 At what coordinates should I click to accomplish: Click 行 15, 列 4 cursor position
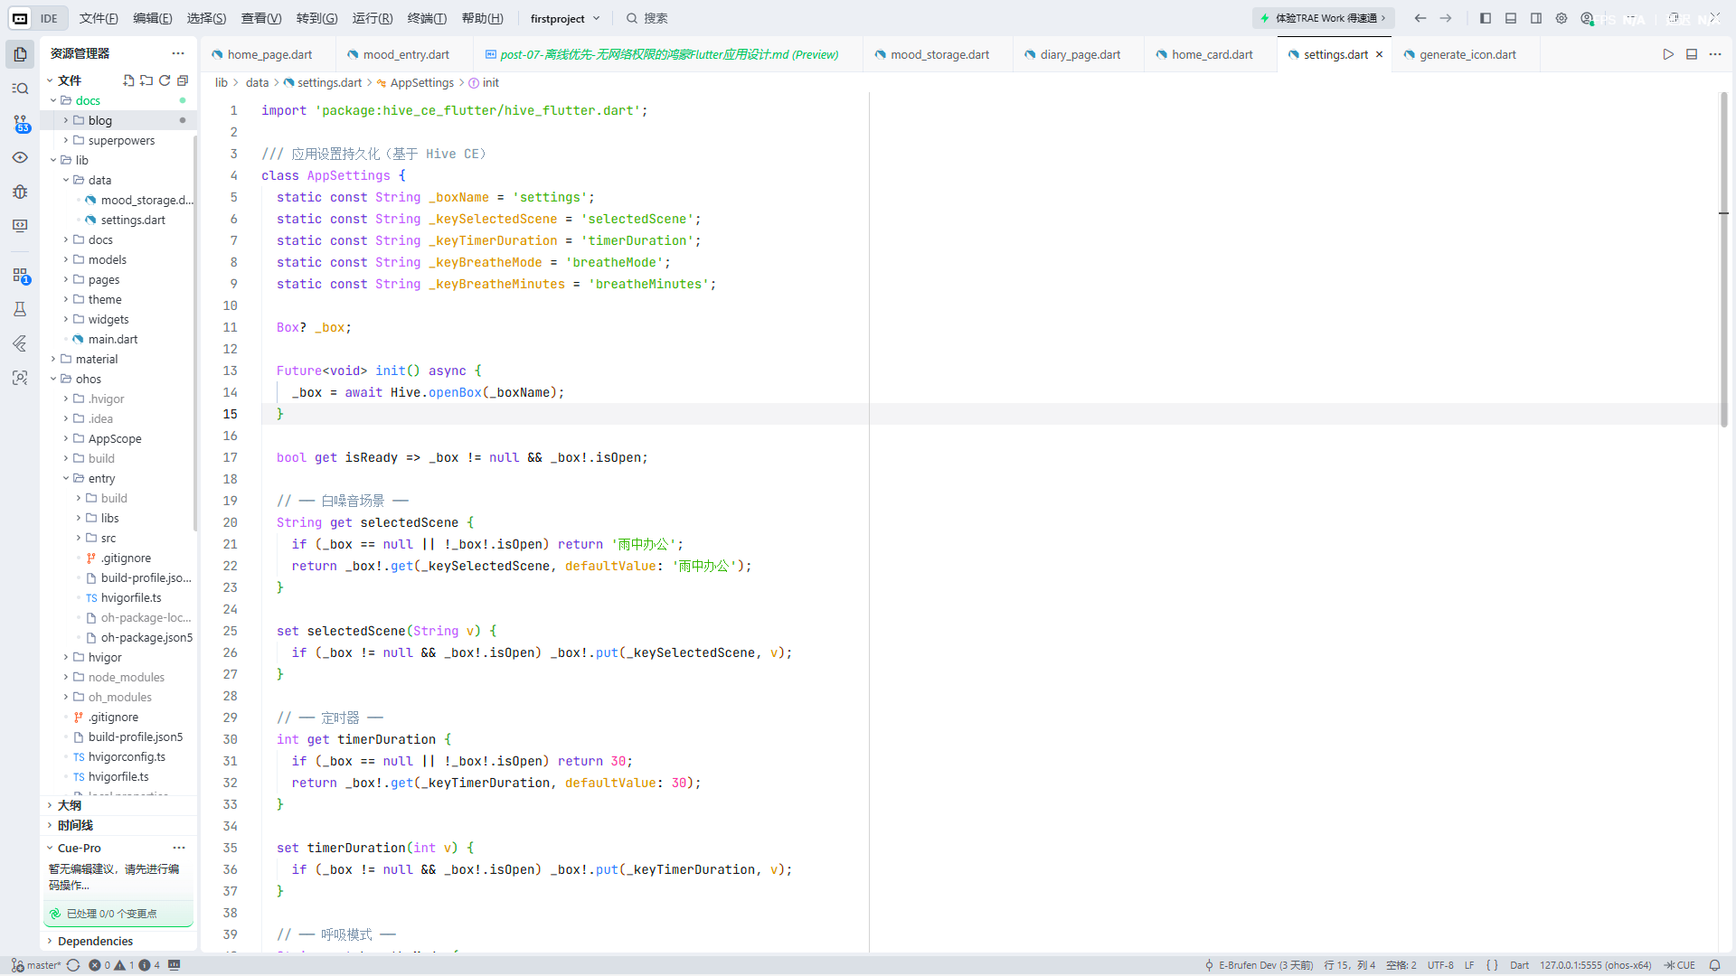click(1349, 965)
